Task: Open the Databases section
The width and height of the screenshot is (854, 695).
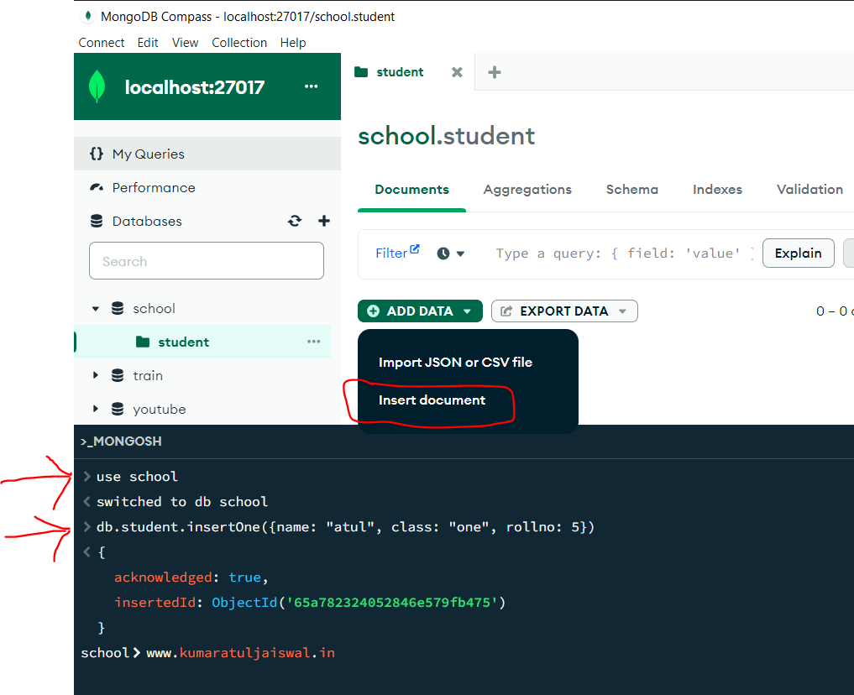Action: 147,221
